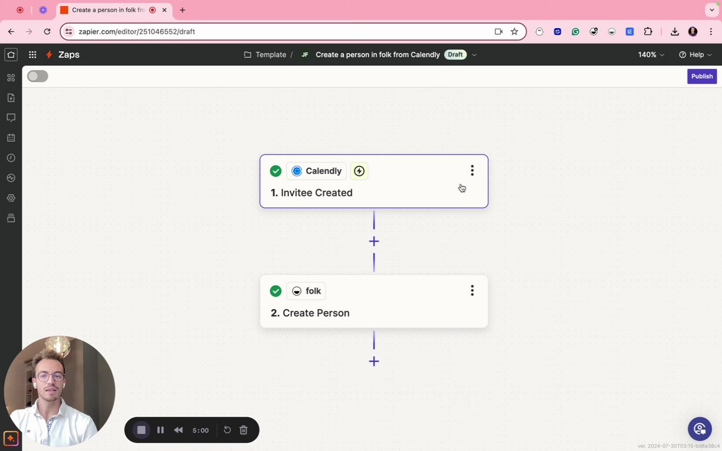Restart the recording with circular arrow
722x451 pixels.
point(227,430)
